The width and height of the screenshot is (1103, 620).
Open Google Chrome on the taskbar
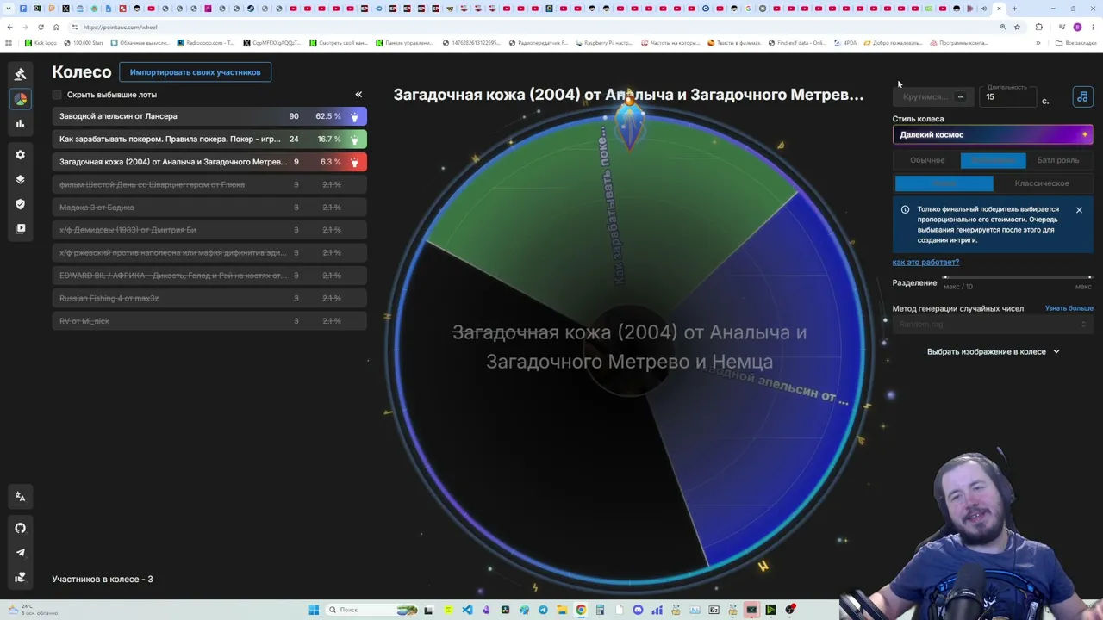pyautogui.click(x=581, y=610)
